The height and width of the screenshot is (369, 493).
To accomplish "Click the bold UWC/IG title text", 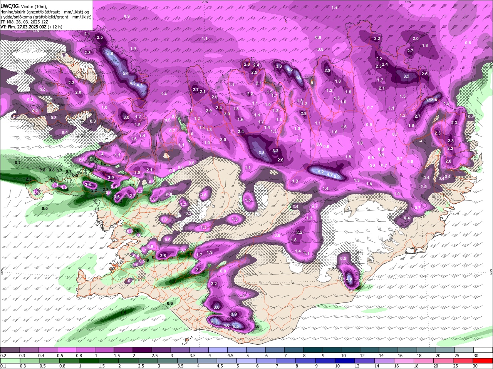I will 9,6.
